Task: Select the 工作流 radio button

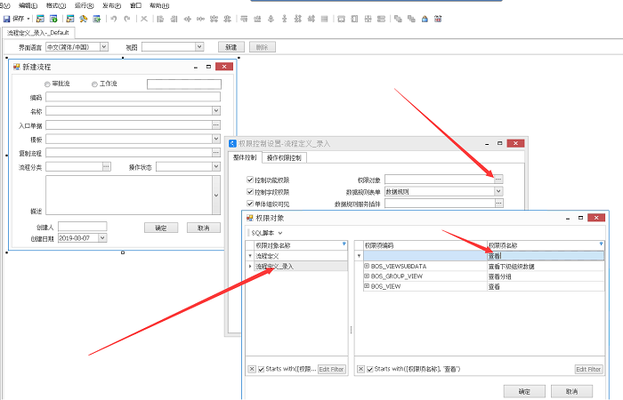Action: [94, 84]
